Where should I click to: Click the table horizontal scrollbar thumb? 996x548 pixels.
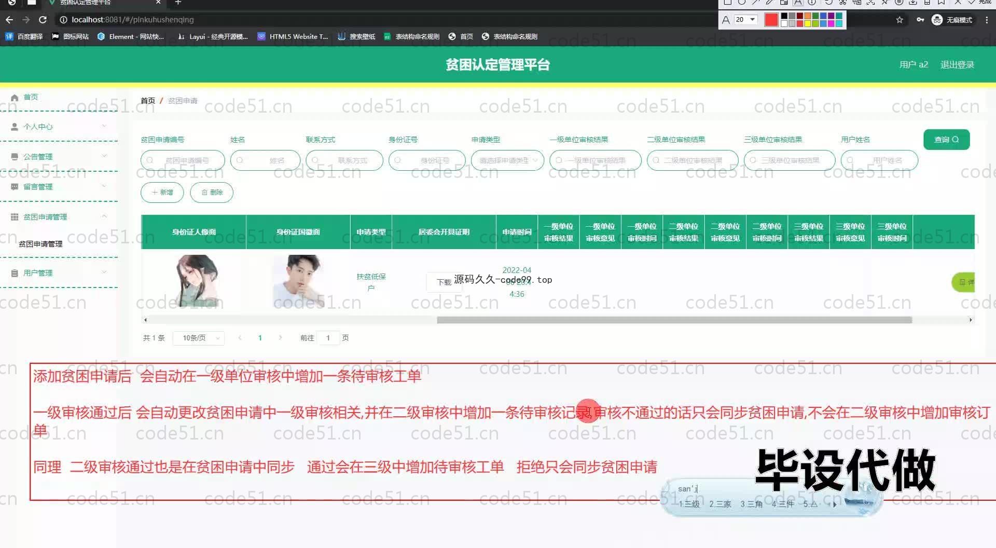[x=674, y=320]
